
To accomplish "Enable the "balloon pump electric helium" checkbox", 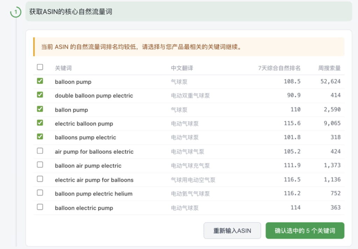I will tap(40, 193).
